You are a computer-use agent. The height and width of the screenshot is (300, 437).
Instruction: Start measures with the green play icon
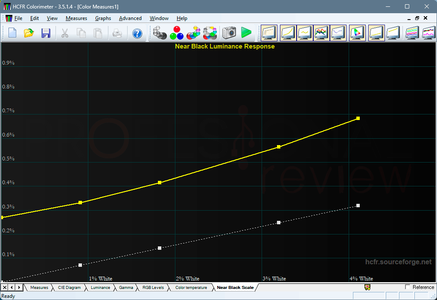coord(246,33)
